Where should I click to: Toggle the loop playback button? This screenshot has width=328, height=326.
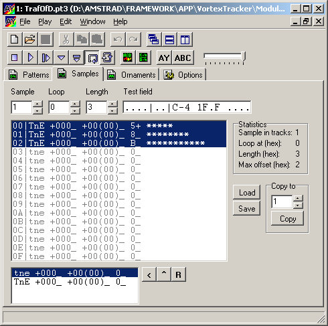(92, 58)
